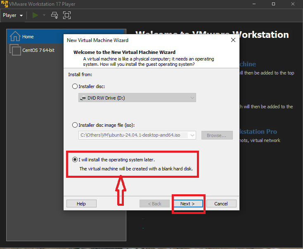Select the Installer disc radio button
303x249 pixels.
[x=75, y=86]
